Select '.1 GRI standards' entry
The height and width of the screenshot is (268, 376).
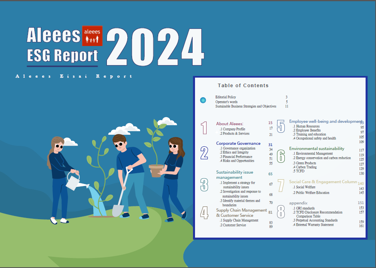pos(304,208)
